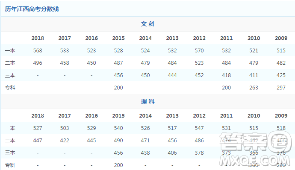Click 文科 三本 2011 score 418
This screenshot has width=295, height=170.
226,75
